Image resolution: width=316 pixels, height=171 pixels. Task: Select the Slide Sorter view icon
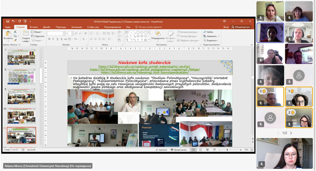pyautogui.click(x=200, y=150)
